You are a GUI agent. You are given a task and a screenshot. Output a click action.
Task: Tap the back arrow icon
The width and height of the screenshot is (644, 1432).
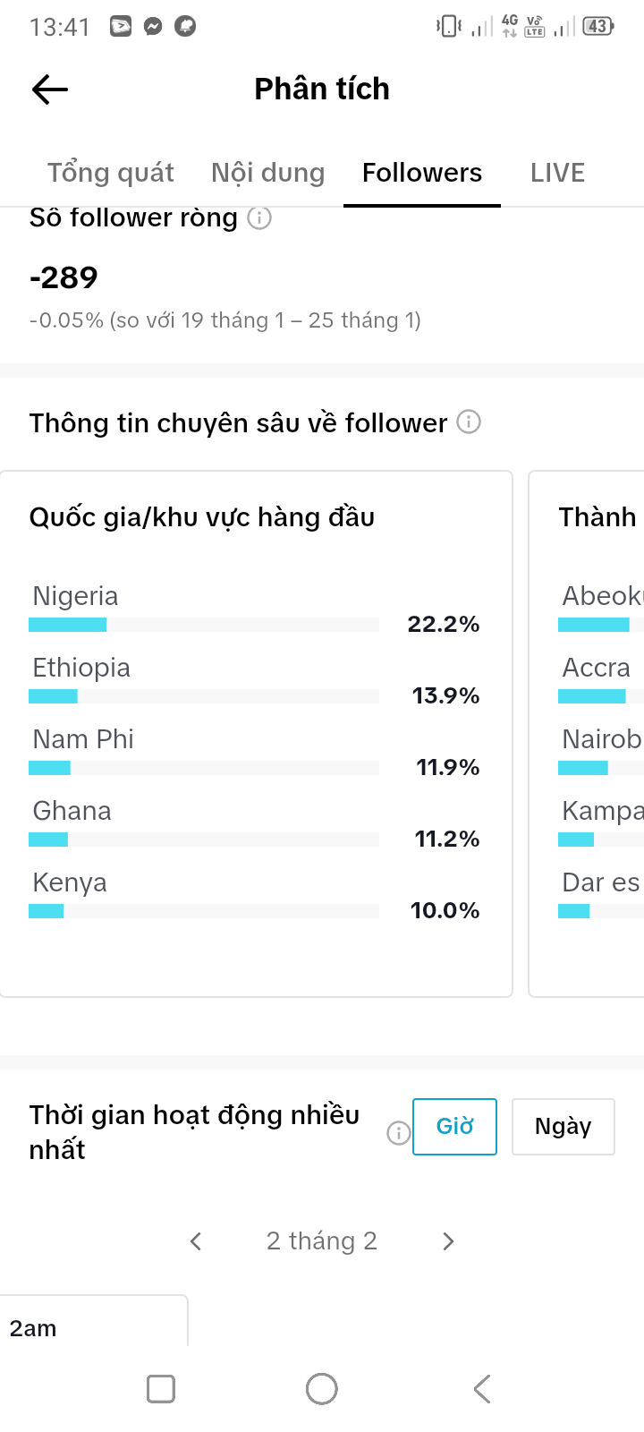[50, 89]
